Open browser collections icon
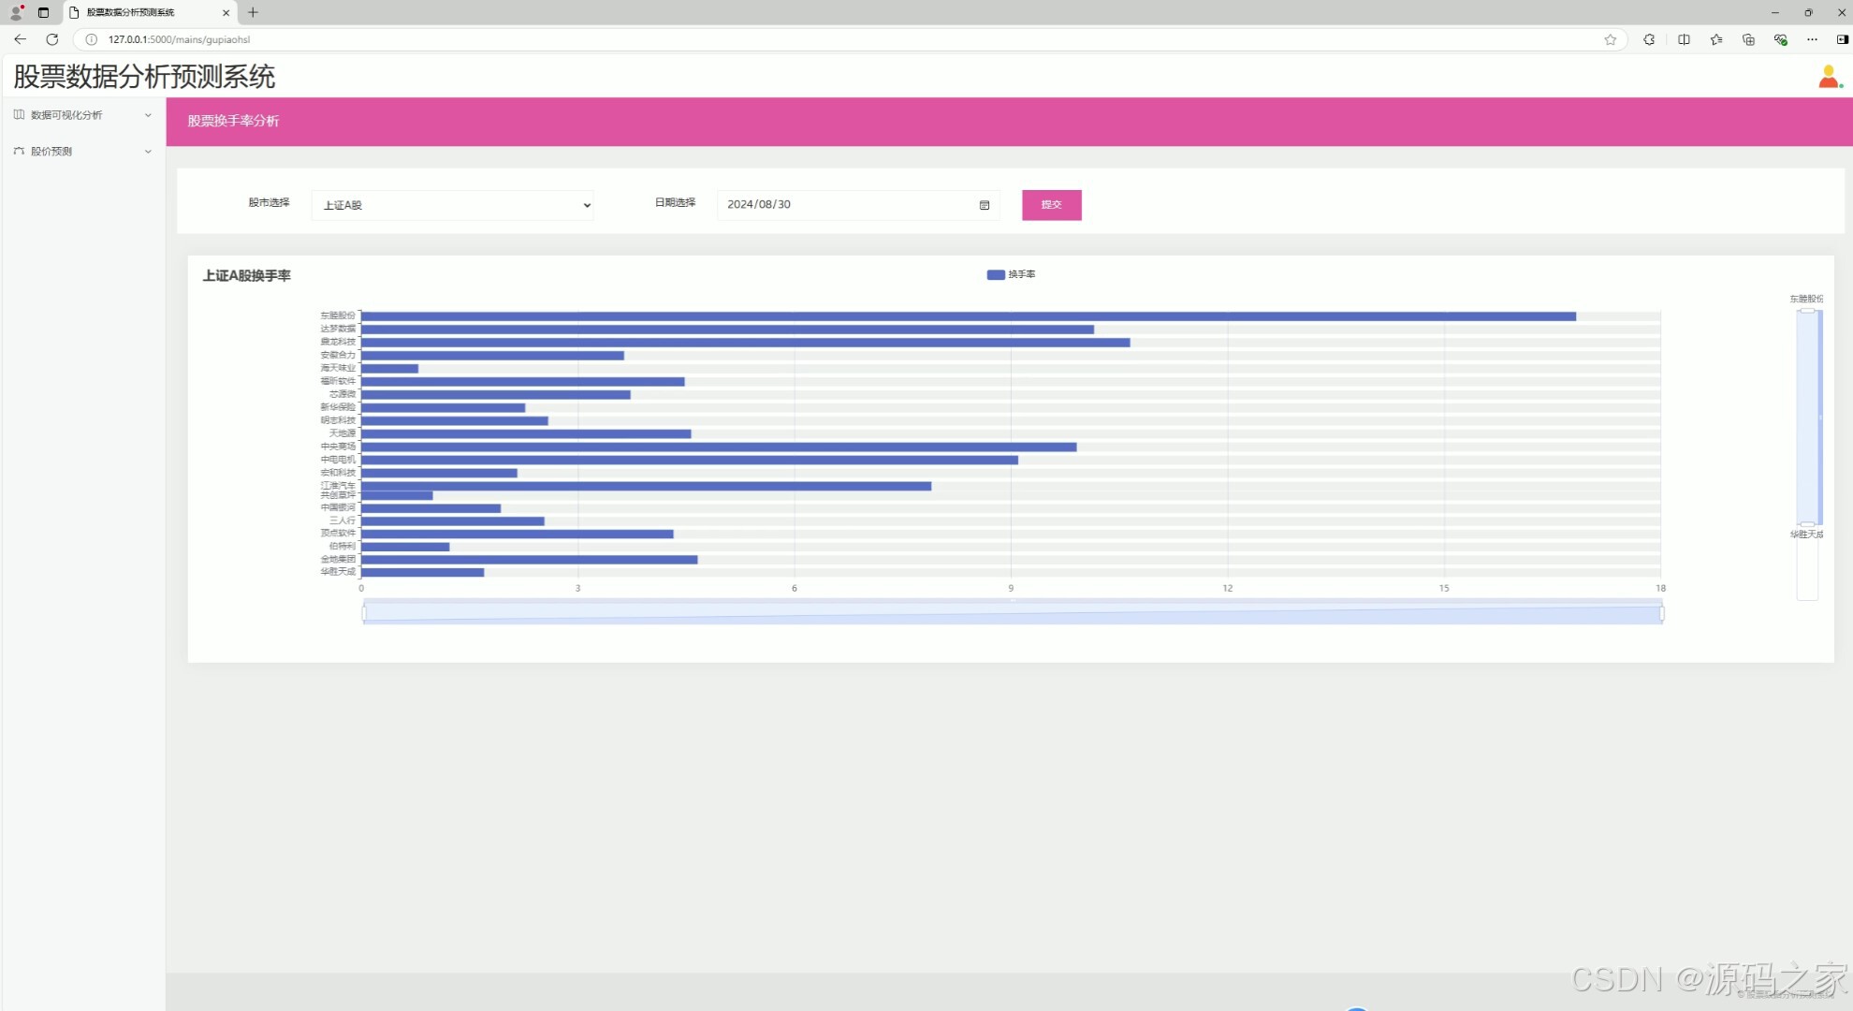Image resolution: width=1853 pixels, height=1011 pixels. pyautogui.click(x=1748, y=39)
